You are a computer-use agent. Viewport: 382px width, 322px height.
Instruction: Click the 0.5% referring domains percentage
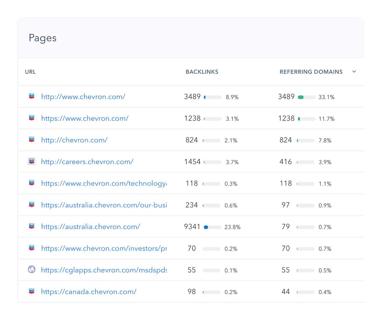[x=325, y=270]
